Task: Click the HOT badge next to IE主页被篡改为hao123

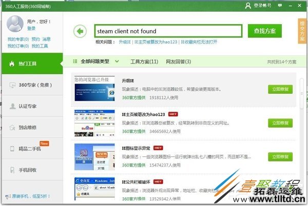Action: click(173, 114)
